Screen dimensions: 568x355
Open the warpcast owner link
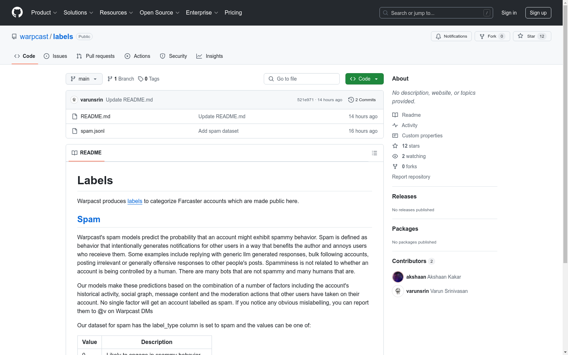pos(34,37)
